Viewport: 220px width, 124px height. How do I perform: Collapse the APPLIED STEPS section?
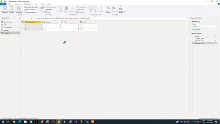191,33
